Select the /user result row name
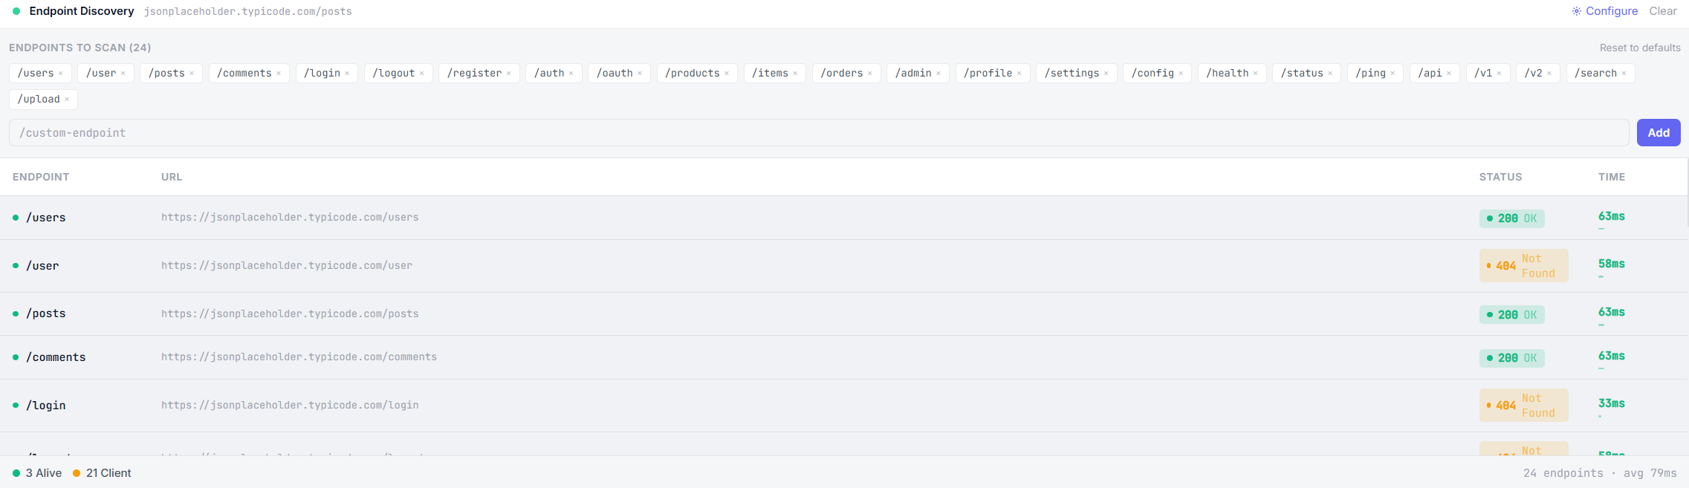The height and width of the screenshot is (488, 1689). click(x=42, y=266)
